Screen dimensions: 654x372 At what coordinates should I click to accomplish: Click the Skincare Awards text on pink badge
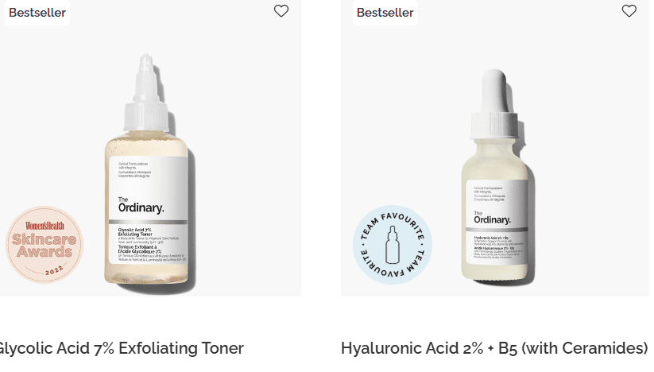click(x=45, y=246)
